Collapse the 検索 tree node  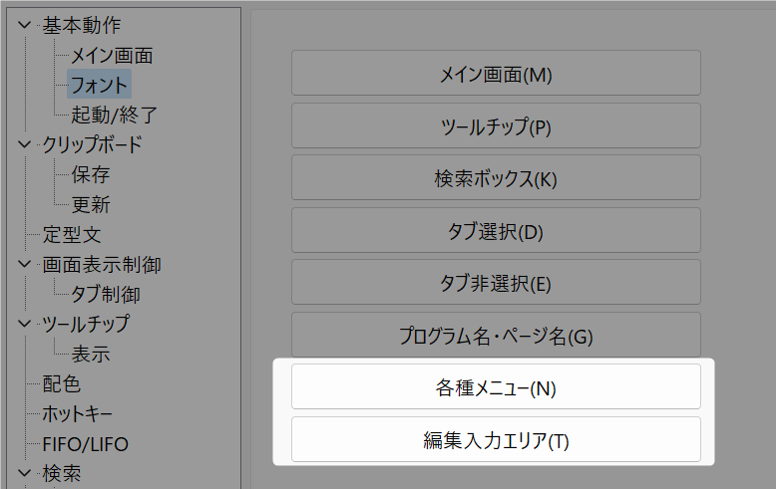(x=24, y=474)
